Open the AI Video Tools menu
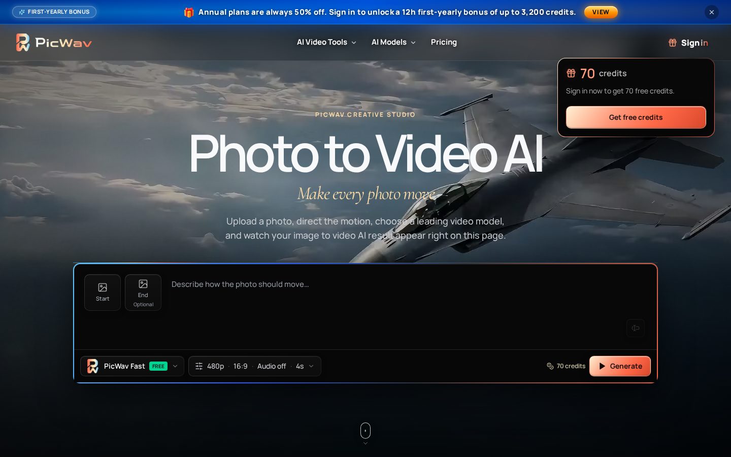Image resolution: width=731 pixels, height=457 pixels. [x=326, y=42]
